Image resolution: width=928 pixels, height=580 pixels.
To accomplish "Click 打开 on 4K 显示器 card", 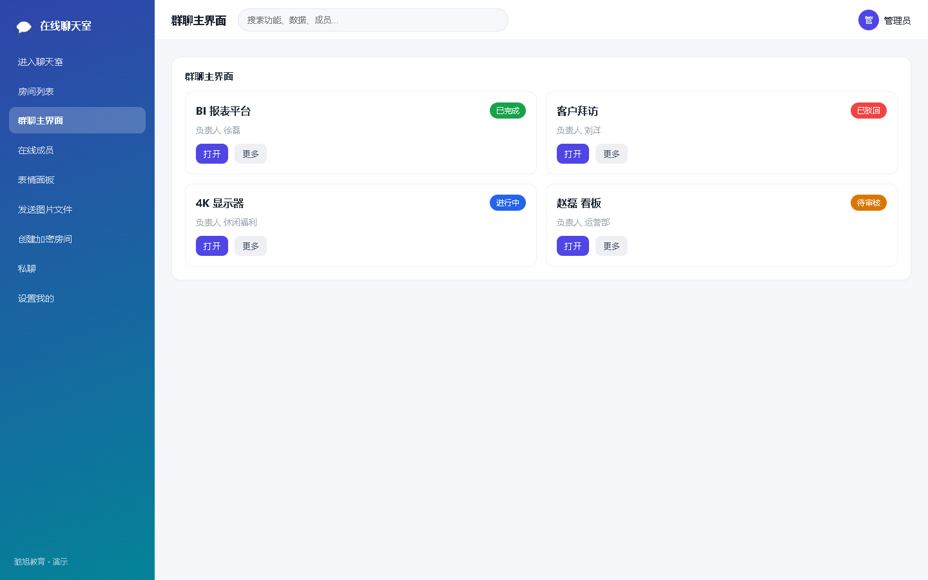I will 212,246.
